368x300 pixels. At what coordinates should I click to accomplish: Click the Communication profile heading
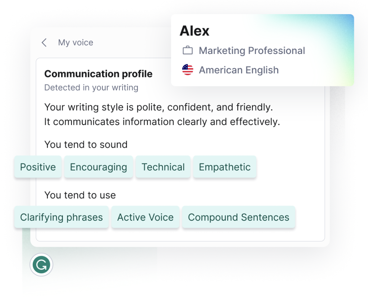pyautogui.click(x=98, y=74)
